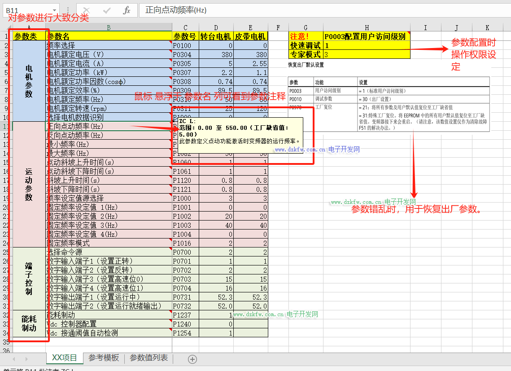Viewport: 511px width, 371px height.
Task: Select column C header
Action: coord(185,27)
